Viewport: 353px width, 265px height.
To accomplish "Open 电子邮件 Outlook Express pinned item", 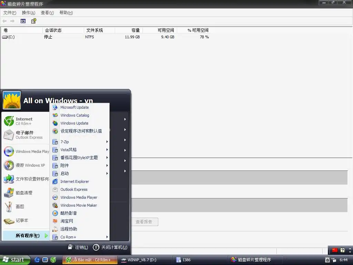I will click(x=26, y=135).
